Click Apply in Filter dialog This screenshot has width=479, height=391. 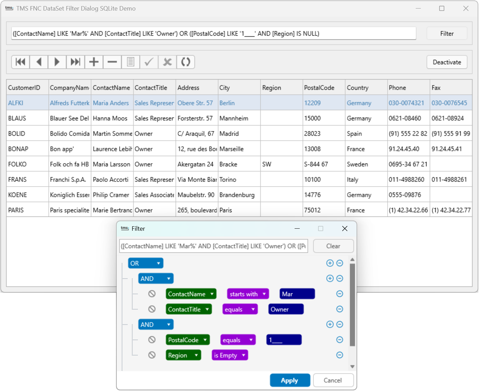[290, 380]
